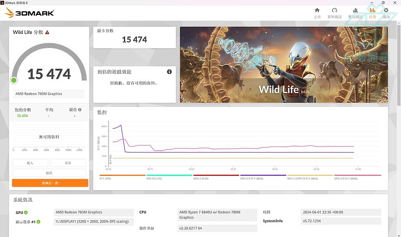Click the orange 再執行一次 run again button
The height and width of the screenshot is (237, 401).
(x=50, y=183)
